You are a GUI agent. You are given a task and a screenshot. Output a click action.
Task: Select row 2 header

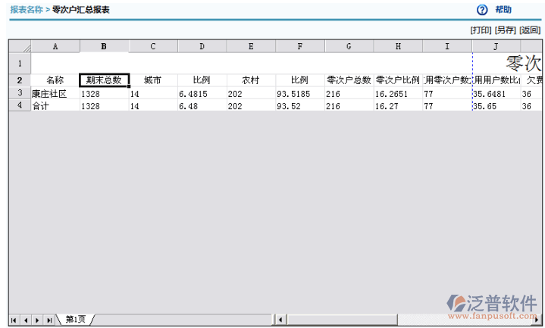click(x=20, y=80)
